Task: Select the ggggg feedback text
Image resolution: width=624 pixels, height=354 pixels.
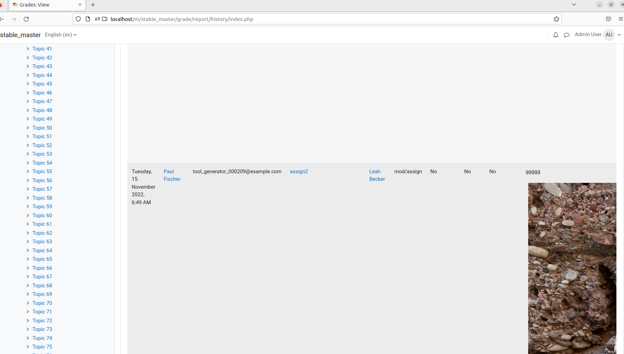Action: pyautogui.click(x=533, y=172)
